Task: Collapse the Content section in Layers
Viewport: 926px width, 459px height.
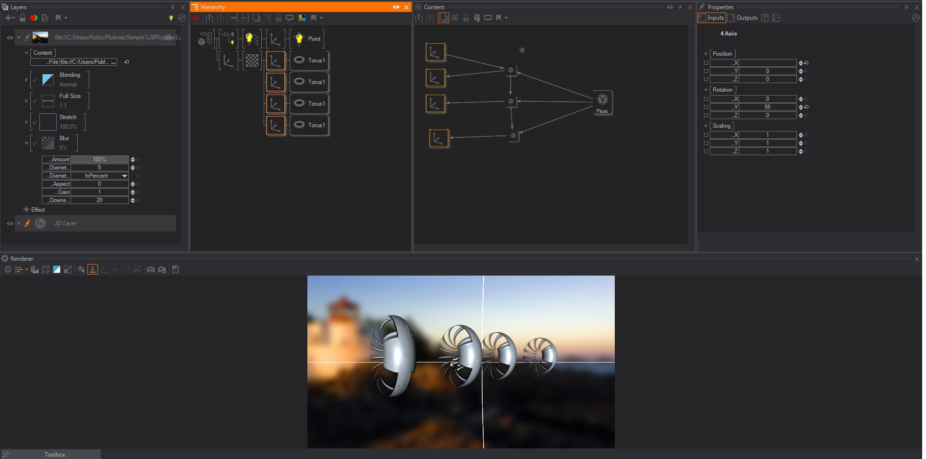Action: coord(26,53)
